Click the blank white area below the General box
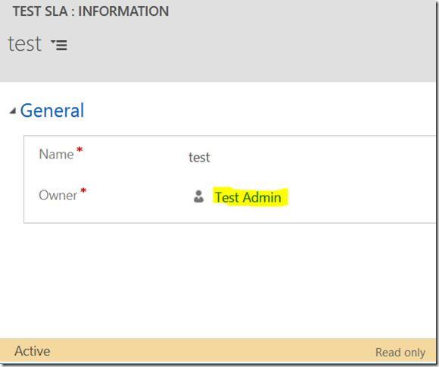 pyautogui.click(x=218, y=281)
